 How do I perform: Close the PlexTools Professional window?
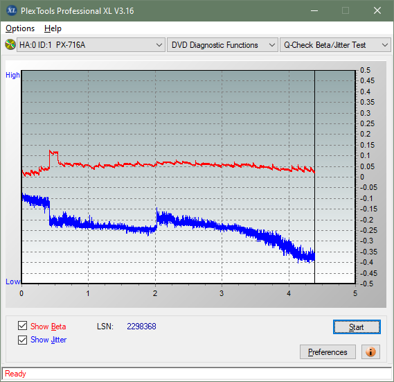(377, 10)
